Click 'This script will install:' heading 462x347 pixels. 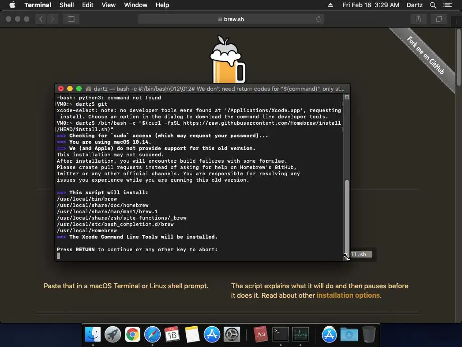tap(108, 192)
